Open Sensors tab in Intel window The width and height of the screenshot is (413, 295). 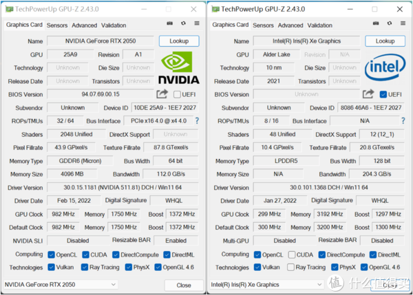pos(263,25)
